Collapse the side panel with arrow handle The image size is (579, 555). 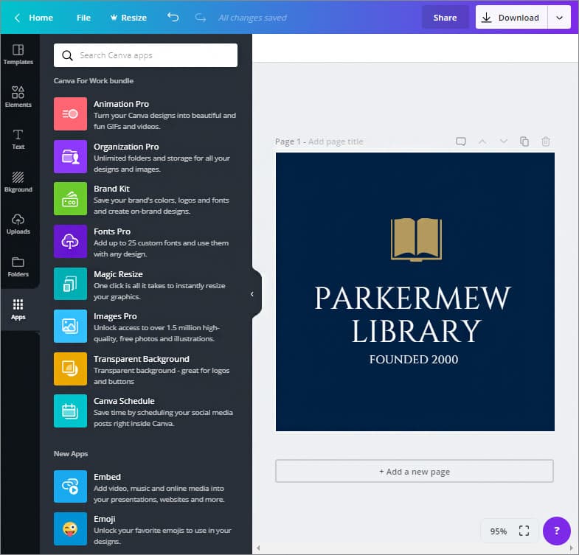point(252,294)
